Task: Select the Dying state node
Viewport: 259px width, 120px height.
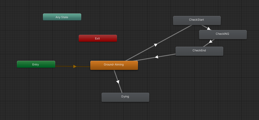Action: tap(125, 97)
